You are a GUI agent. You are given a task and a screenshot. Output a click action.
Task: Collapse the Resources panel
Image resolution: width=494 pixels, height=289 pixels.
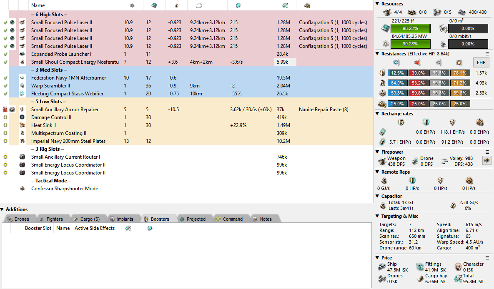[x=377, y=4]
